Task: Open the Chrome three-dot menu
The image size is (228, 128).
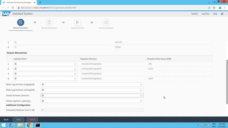Action: tap(225, 8)
